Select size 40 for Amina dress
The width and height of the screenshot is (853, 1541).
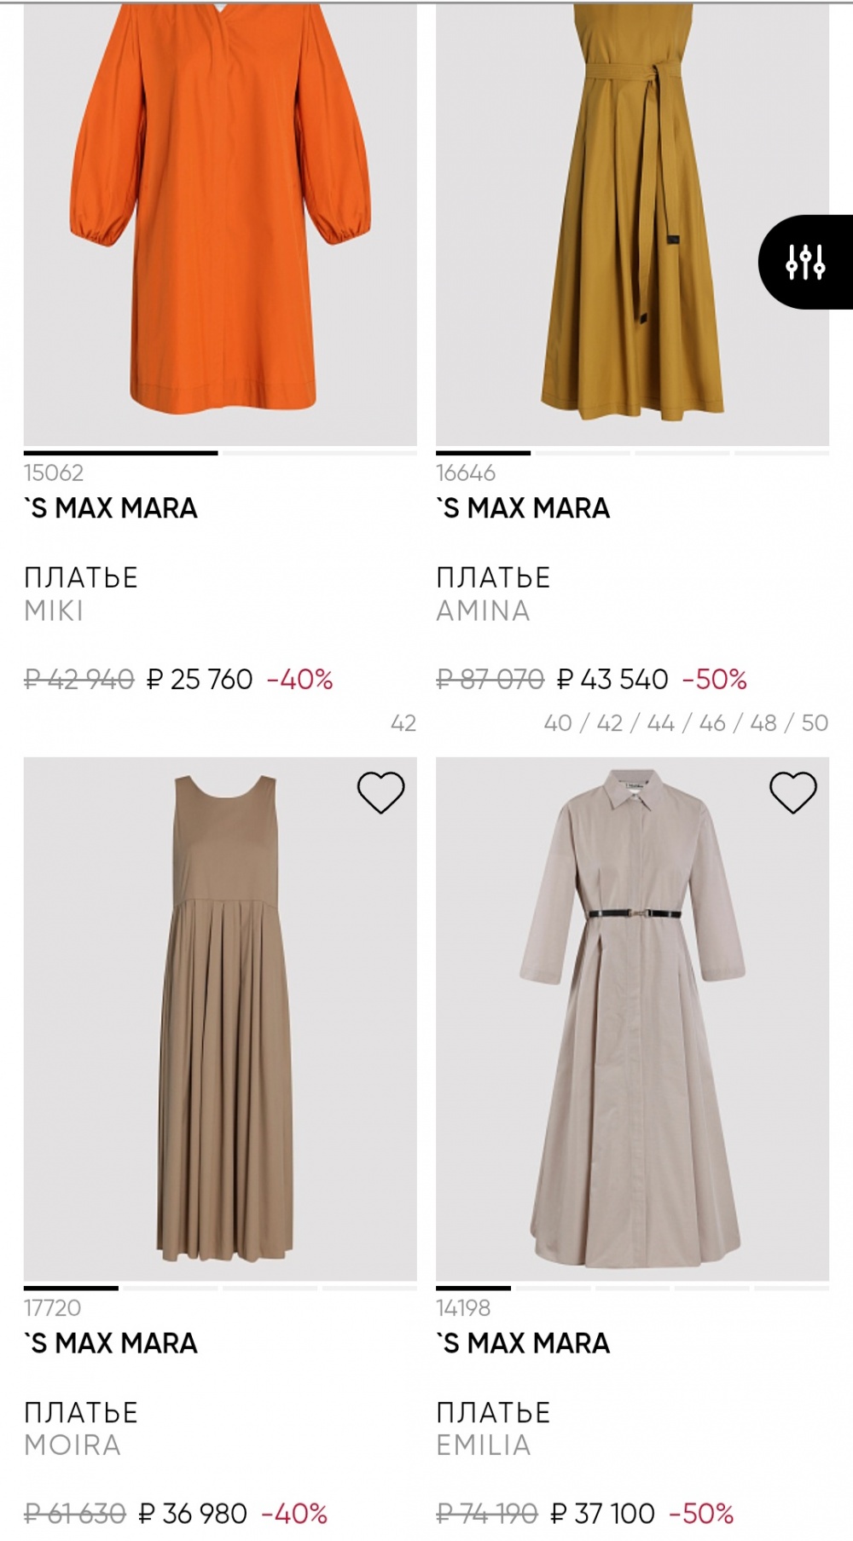558,723
